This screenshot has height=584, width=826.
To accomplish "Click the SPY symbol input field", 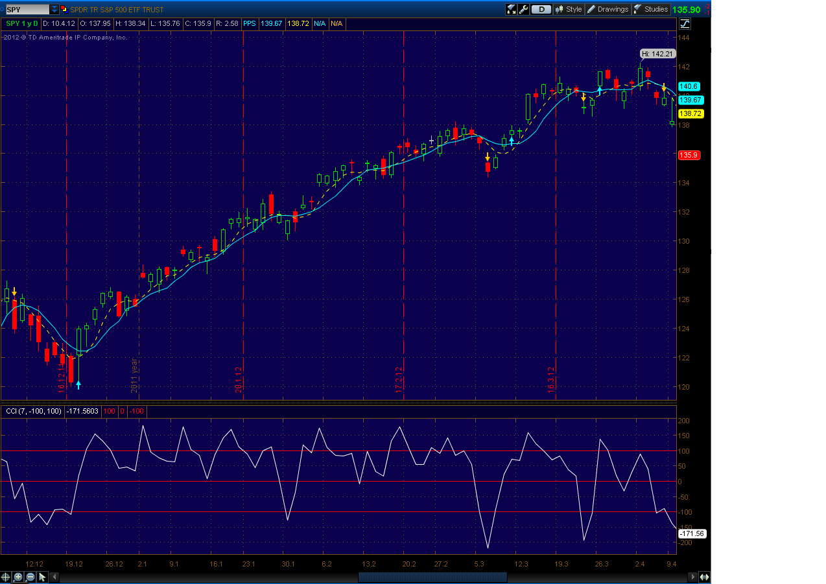I will pyautogui.click(x=26, y=10).
